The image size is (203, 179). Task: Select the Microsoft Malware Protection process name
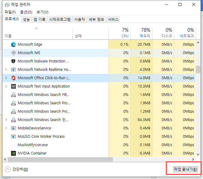(43, 61)
